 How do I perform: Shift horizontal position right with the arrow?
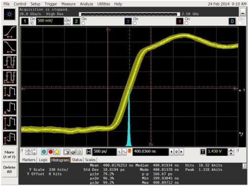pyautogui.click(x=182, y=152)
